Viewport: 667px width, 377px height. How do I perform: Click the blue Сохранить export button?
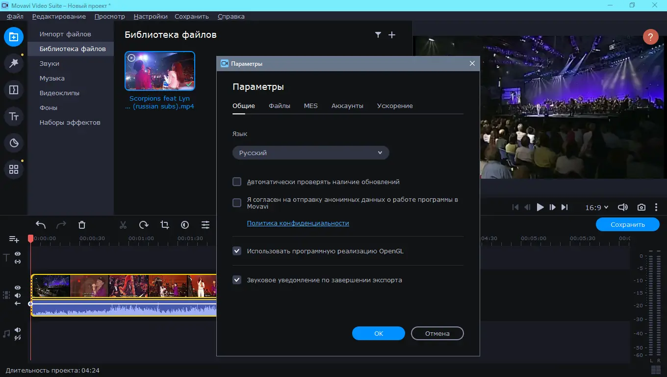coord(628,224)
